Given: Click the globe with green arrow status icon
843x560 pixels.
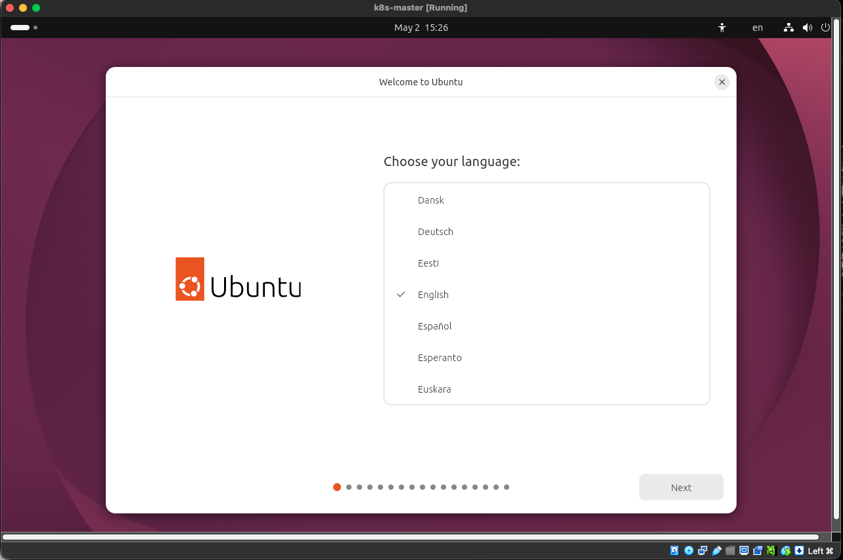Looking at the screenshot, I should point(785,551).
